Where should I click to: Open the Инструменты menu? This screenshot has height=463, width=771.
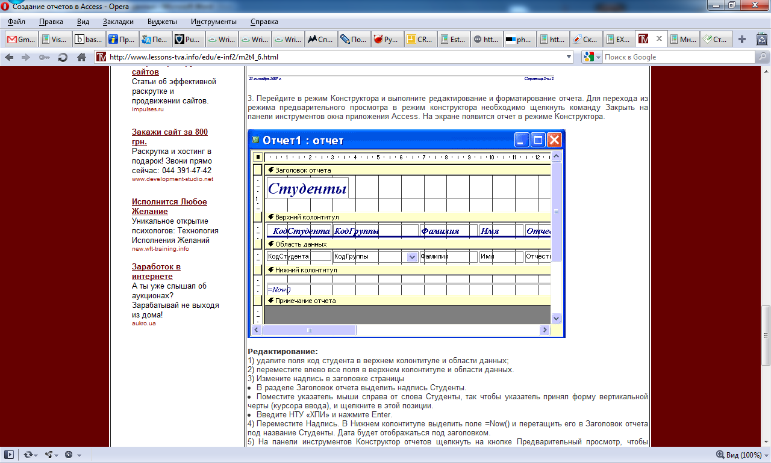214,22
